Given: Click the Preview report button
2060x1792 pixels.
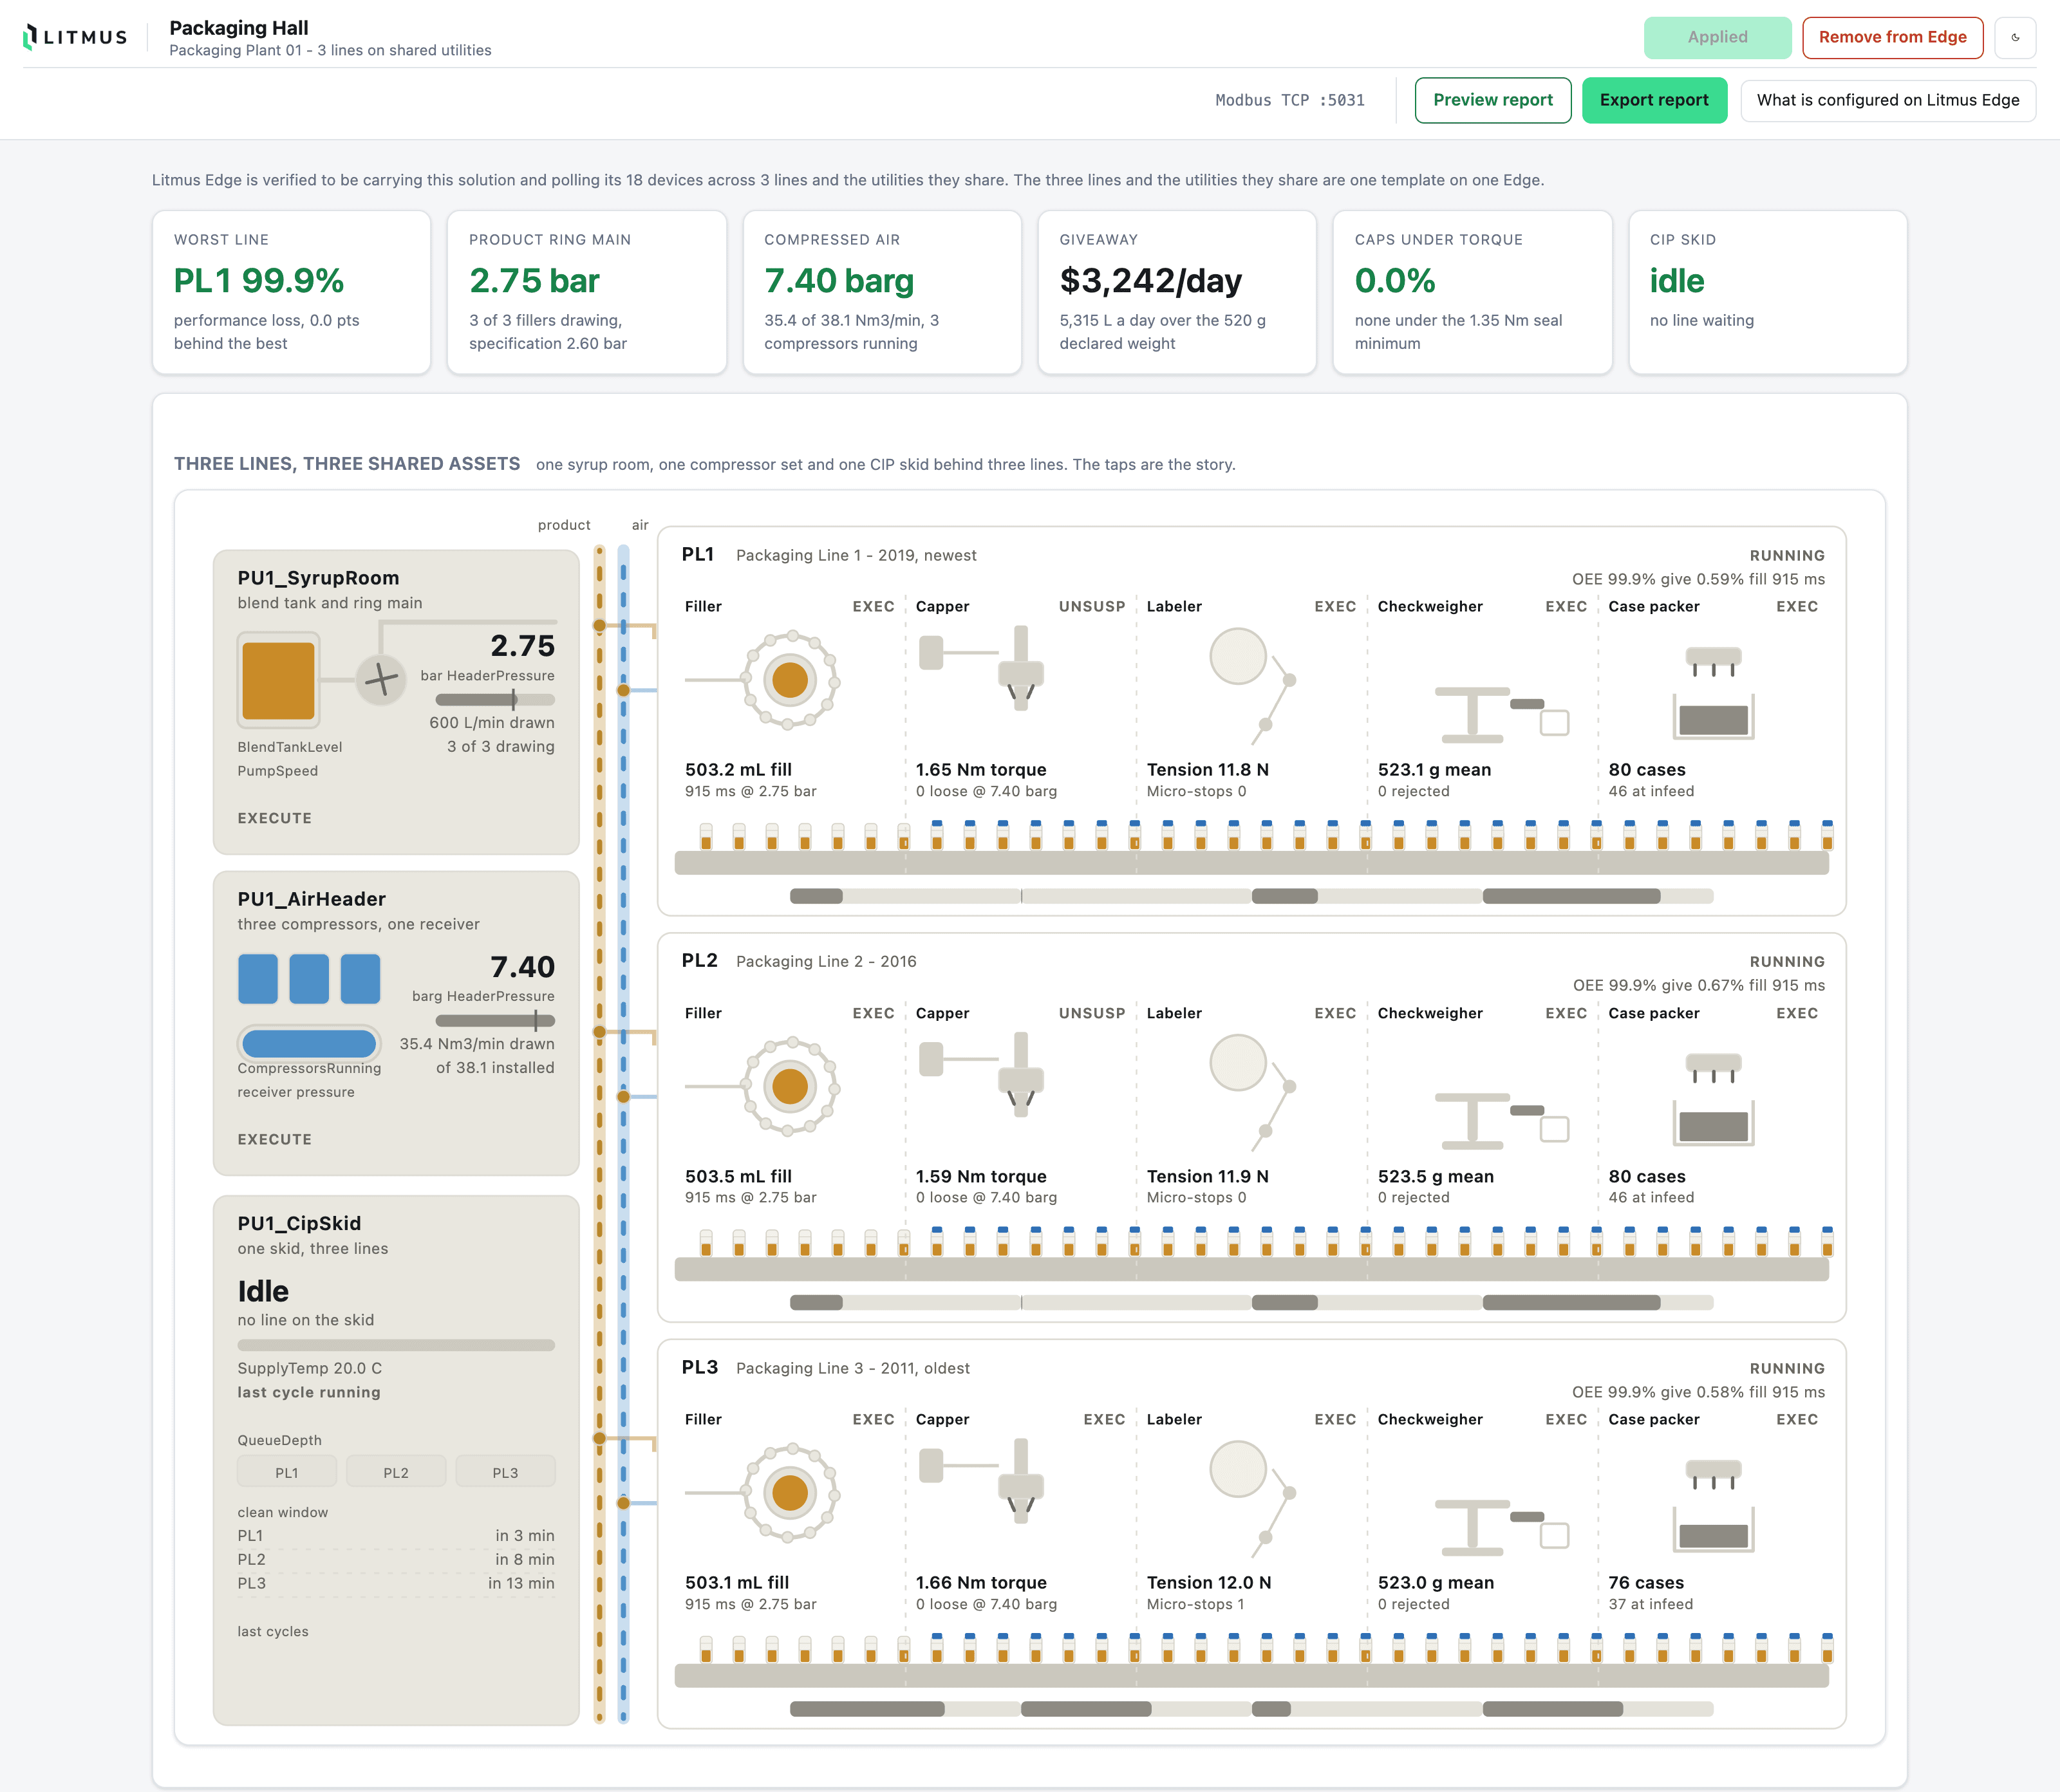Looking at the screenshot, I should pyautogui.click(x=1492, y=100).
